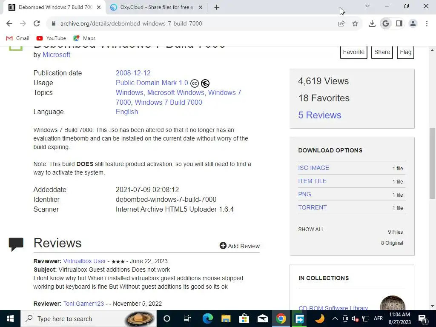Share this page from the address bar
Screen dimensions: 436x327
coord(341,24)
